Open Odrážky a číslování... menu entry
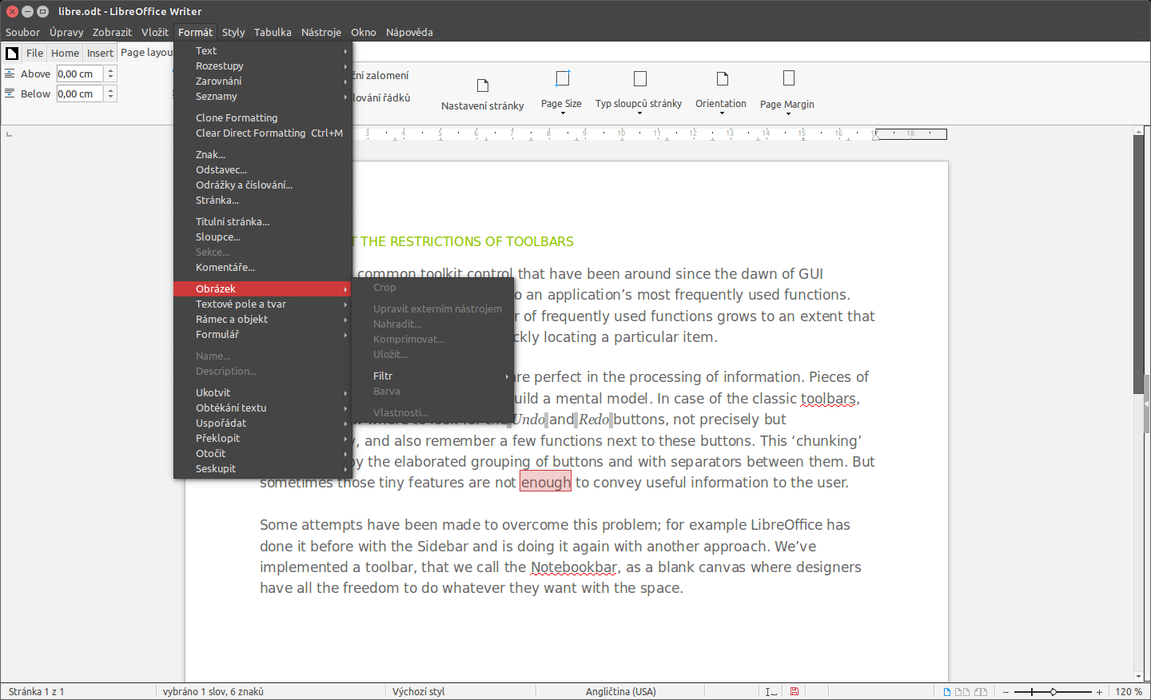Viewport: 1151px width, 700px height. [x=263, y=185]
